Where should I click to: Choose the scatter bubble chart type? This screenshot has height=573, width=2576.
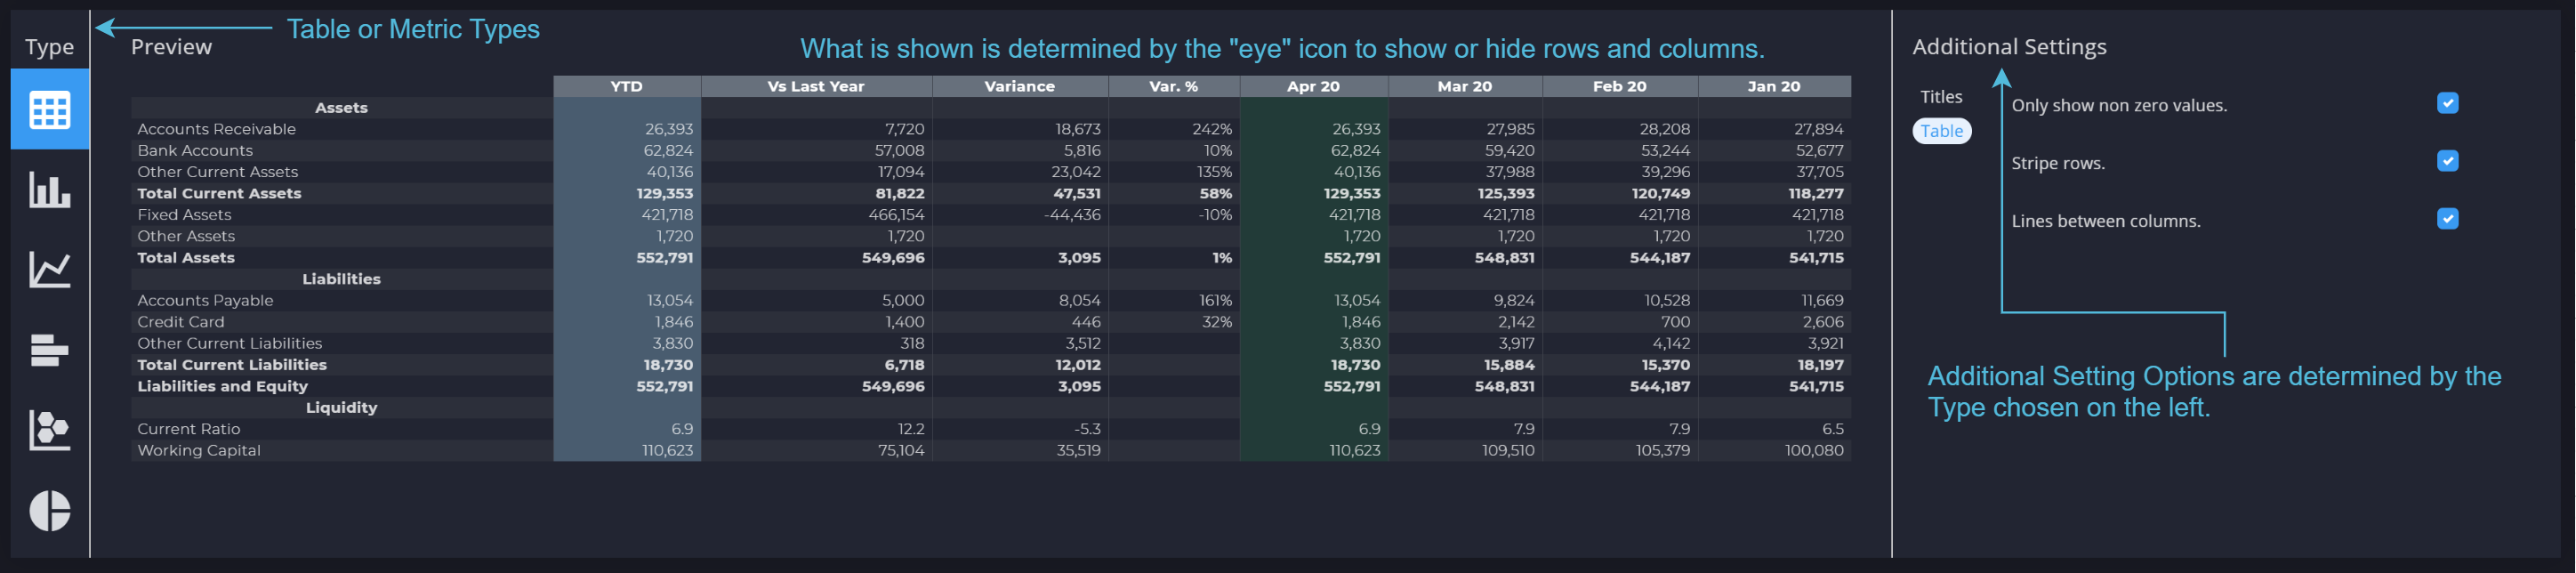click(x=50, y=430)
